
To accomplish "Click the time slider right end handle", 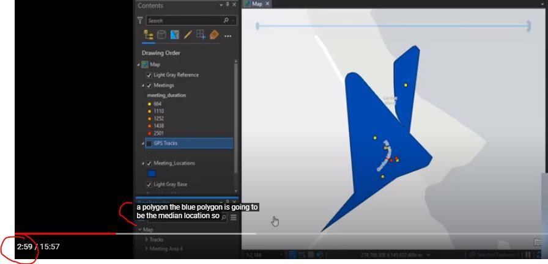I will 529,26.
